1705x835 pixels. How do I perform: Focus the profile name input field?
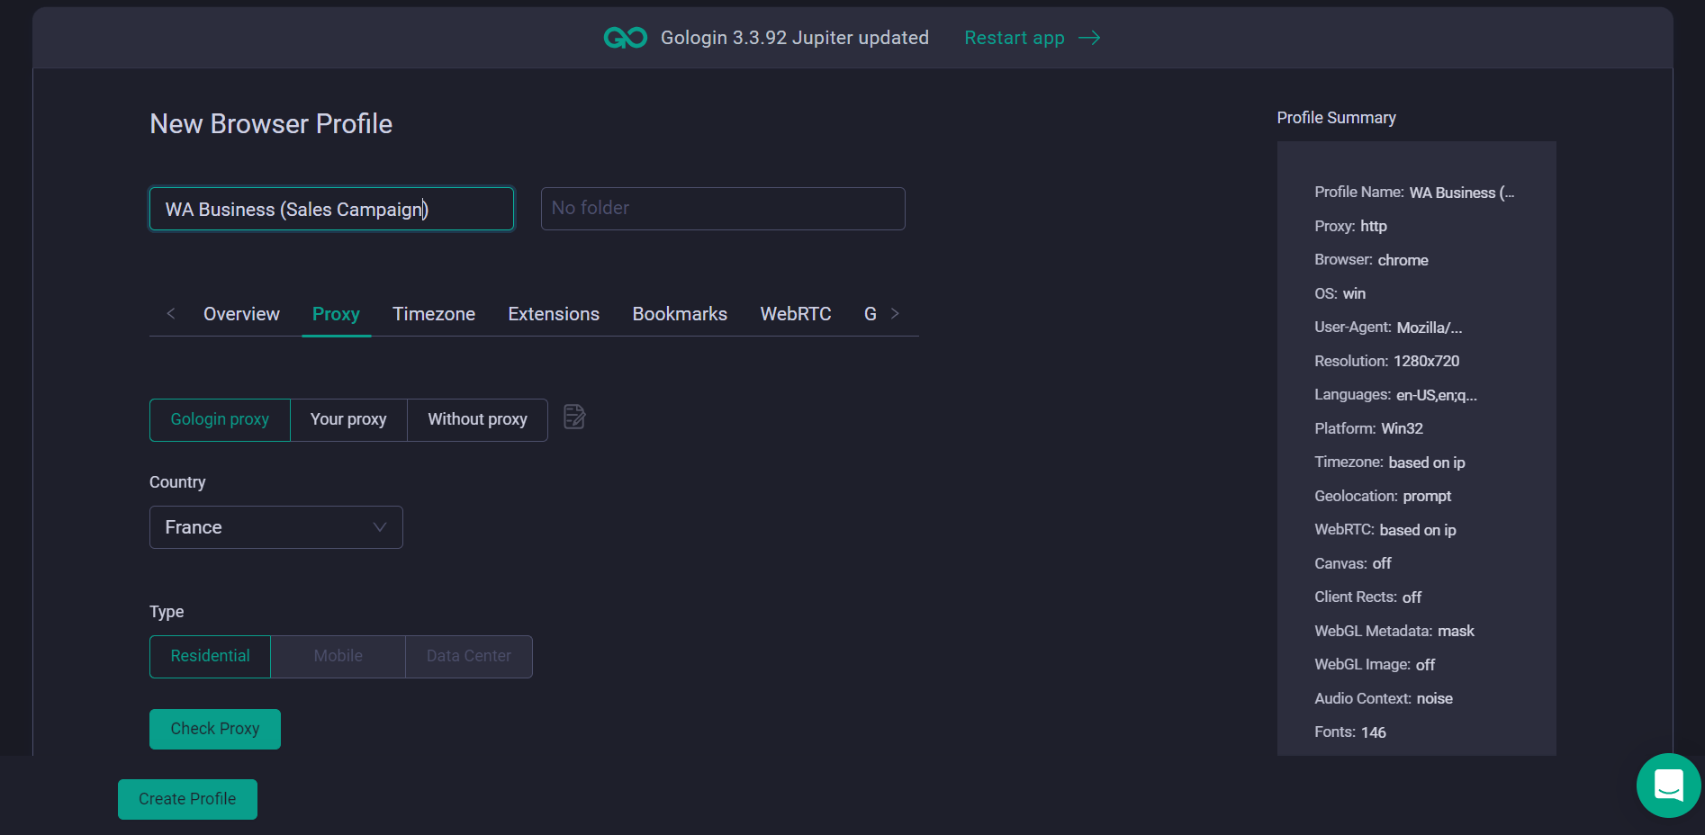331,209
